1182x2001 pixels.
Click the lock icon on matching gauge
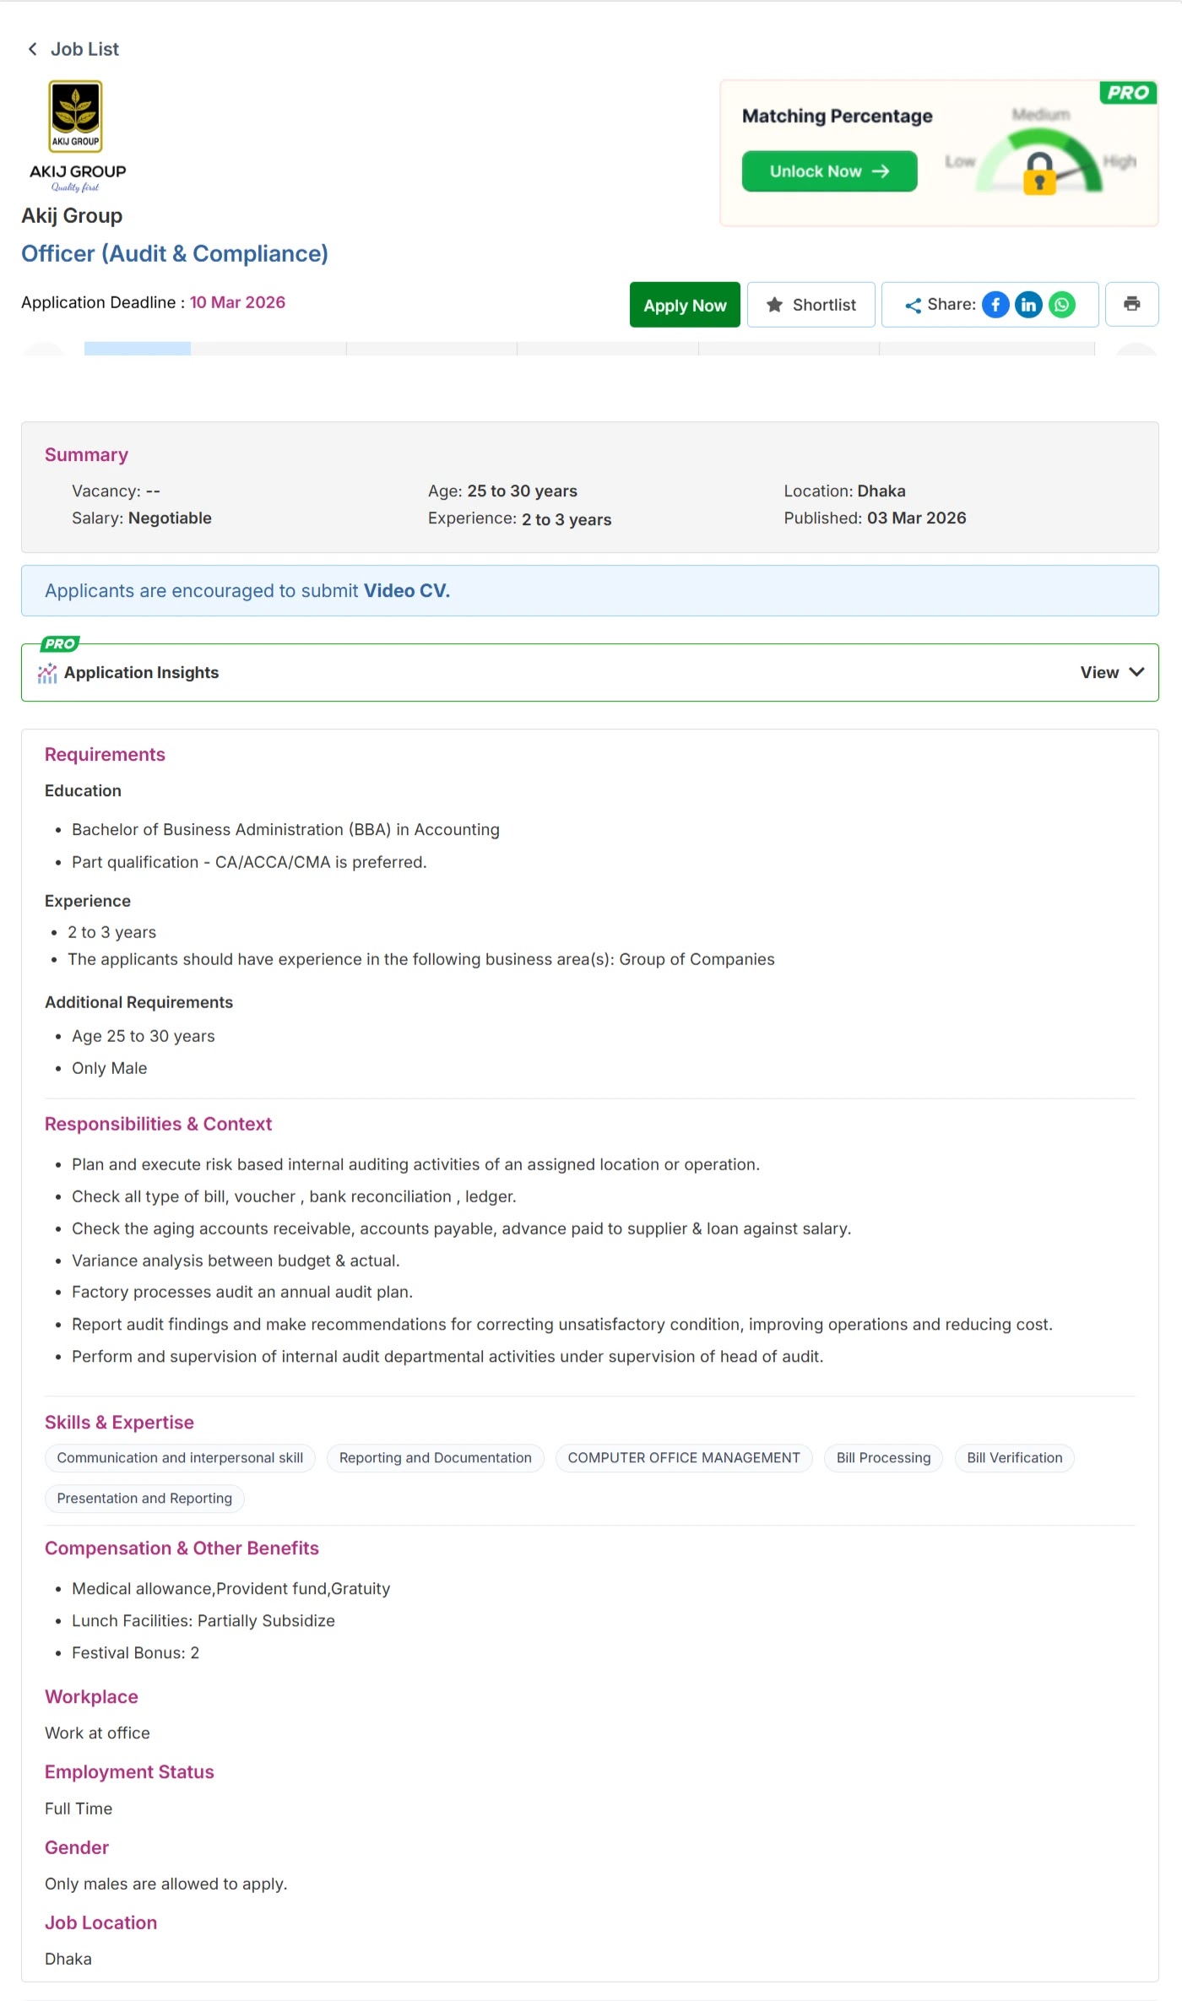tap(1039, 173)
